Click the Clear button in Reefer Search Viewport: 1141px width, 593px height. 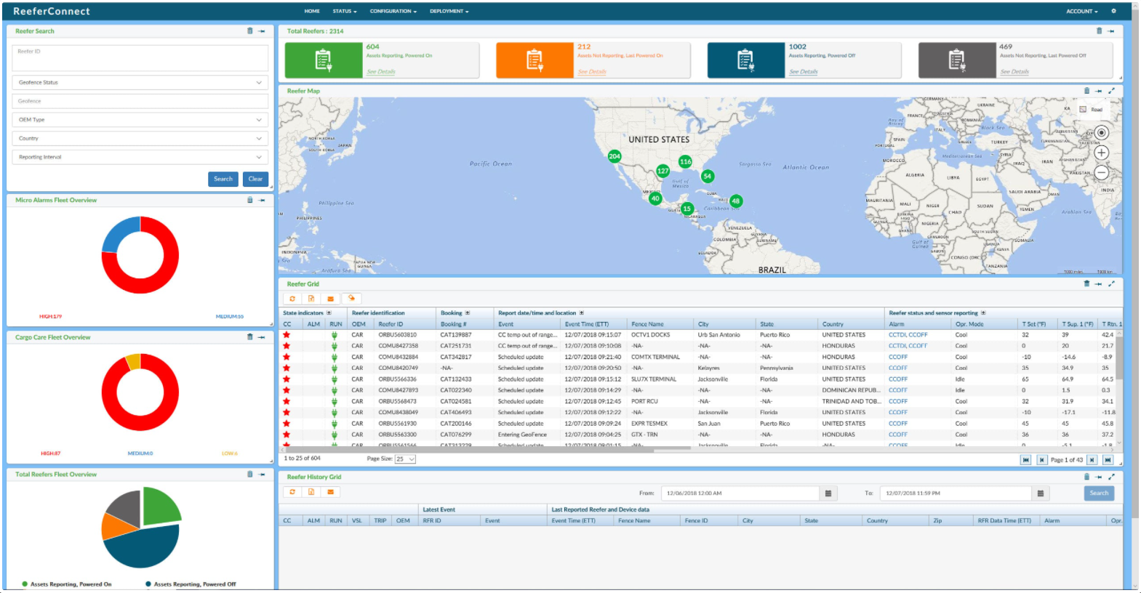click(255, 179)
